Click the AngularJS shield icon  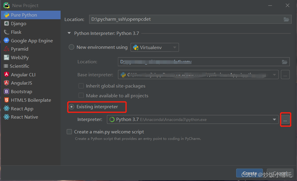point(7,83)
